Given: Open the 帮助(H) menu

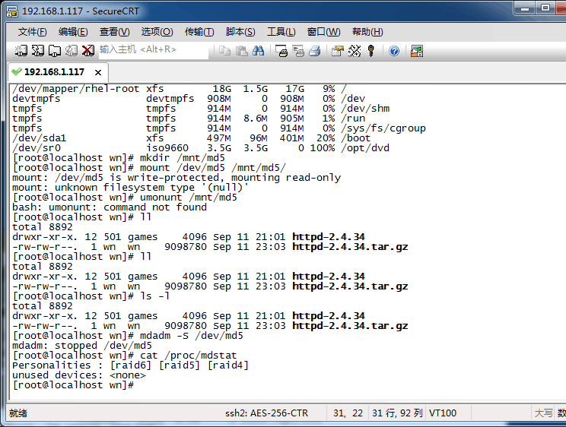Looking at the screenshot, I should coord(367,32).
